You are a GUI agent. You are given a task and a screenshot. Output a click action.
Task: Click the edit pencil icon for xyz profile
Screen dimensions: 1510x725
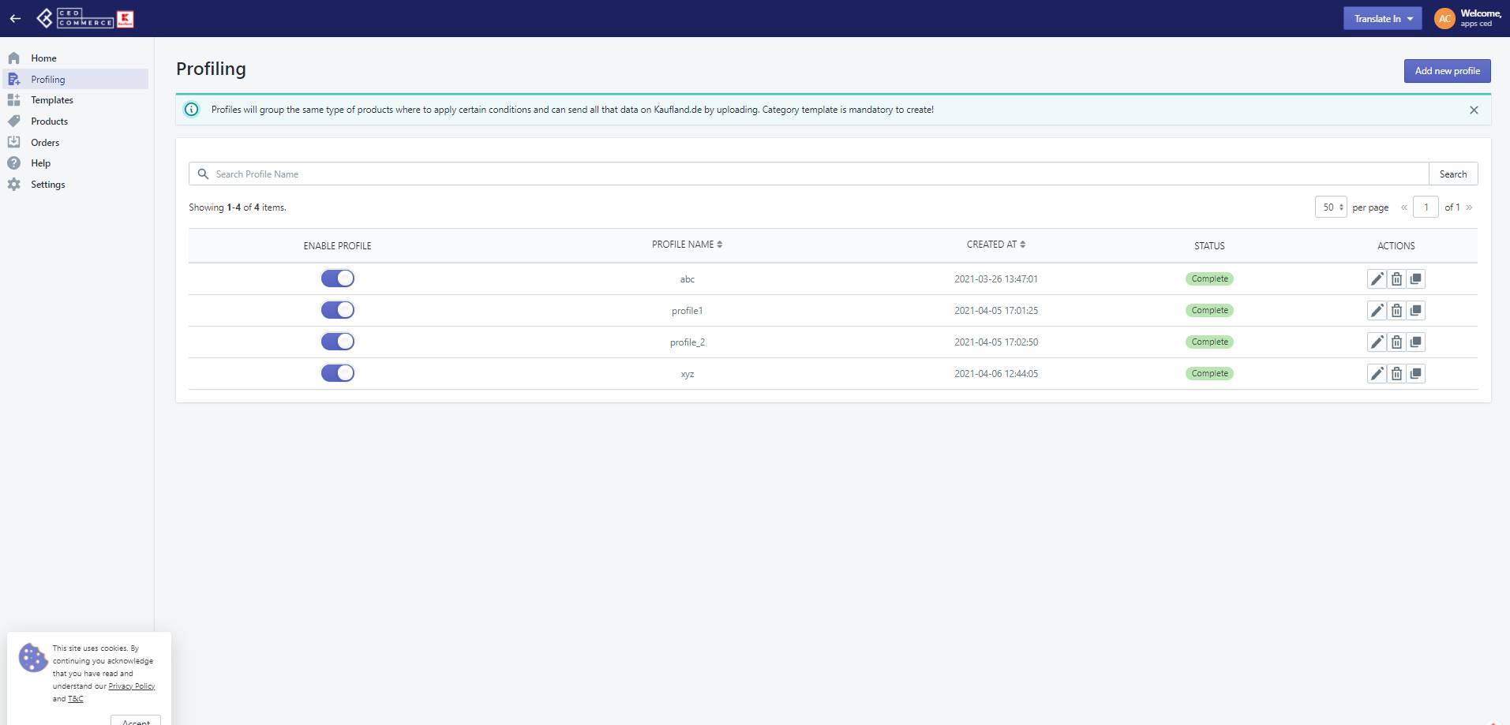click(1376, 374)
